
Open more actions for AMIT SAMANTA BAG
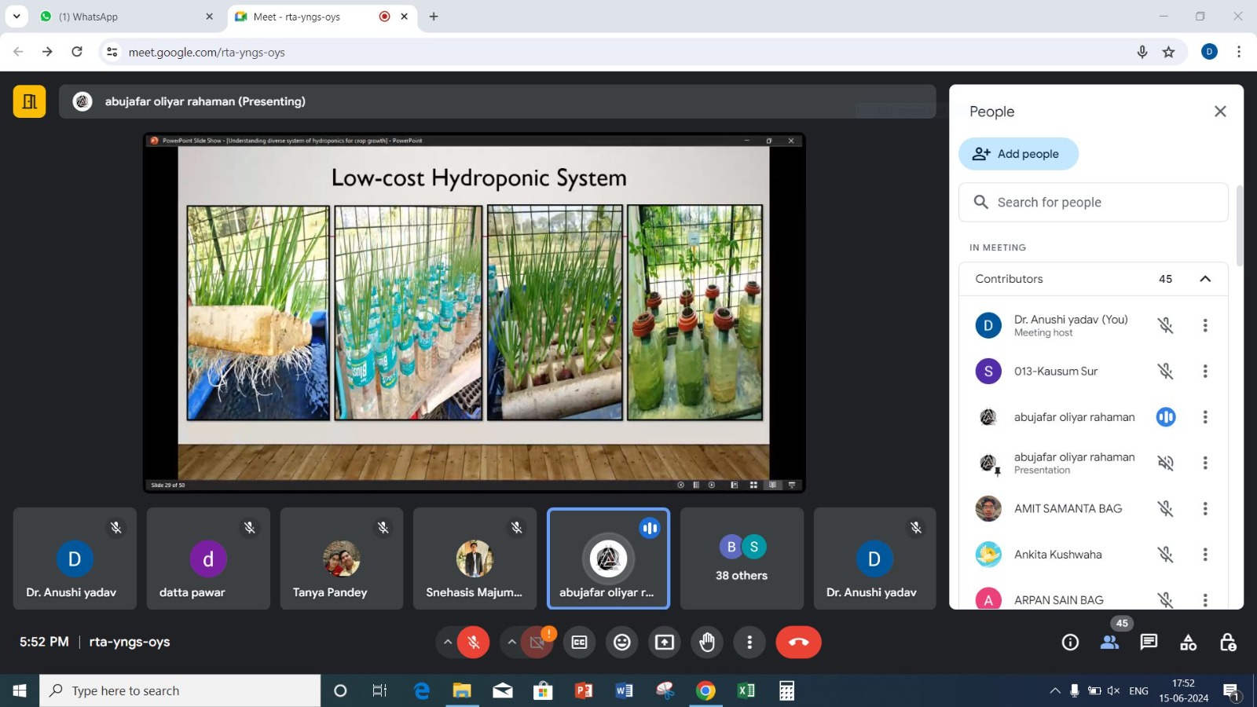point(1205,509)
